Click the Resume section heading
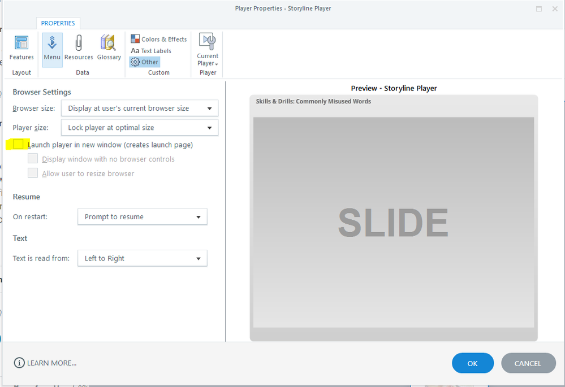 pos(27,197)
